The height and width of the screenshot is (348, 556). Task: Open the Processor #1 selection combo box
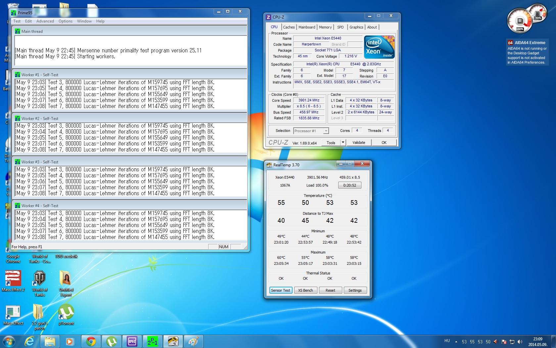click(311, 131)
